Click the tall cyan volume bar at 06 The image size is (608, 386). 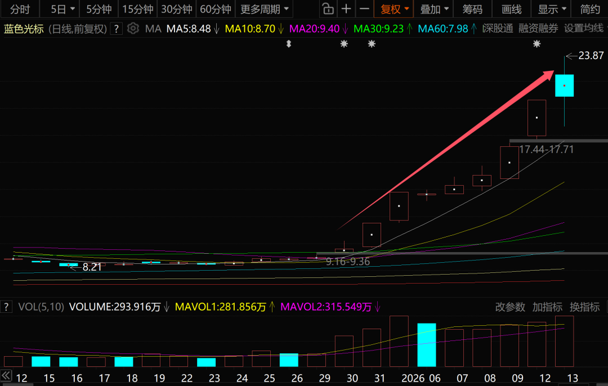[426, 345]
